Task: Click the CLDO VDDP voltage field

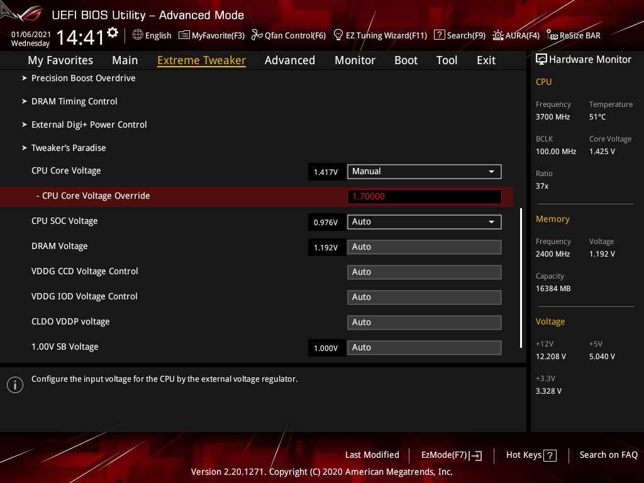Action: [x=425, y=323]
